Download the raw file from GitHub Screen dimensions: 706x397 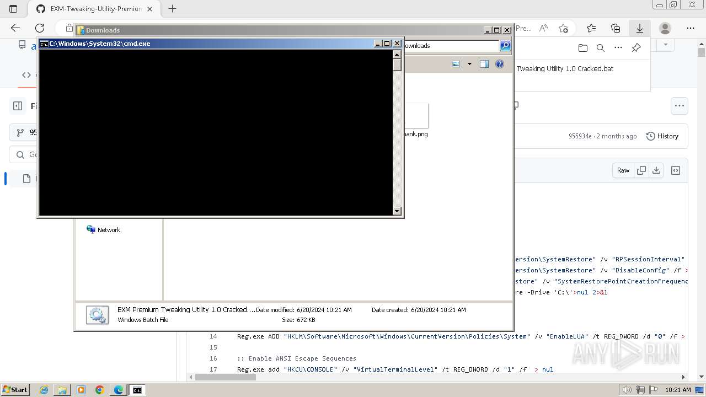(x=656, y=170)
